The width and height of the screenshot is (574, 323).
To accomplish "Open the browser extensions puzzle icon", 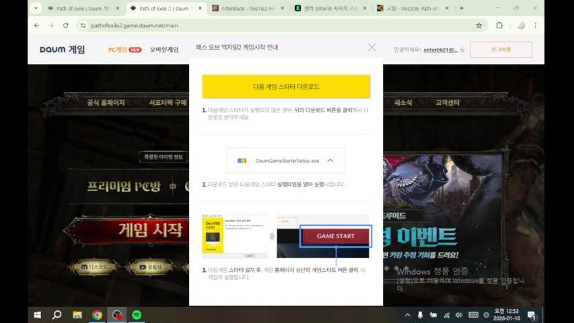I will click(499, 25).
